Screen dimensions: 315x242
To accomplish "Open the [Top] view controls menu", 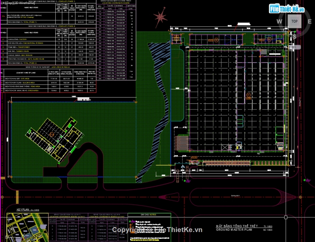I will 9,3.
